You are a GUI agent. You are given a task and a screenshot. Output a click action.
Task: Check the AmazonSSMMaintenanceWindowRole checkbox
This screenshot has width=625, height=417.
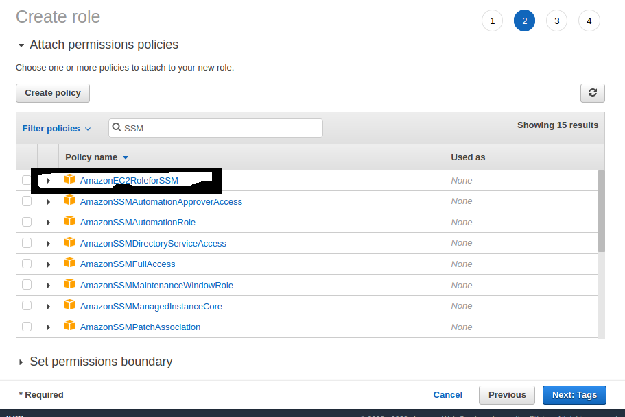(x=27, y=284)
